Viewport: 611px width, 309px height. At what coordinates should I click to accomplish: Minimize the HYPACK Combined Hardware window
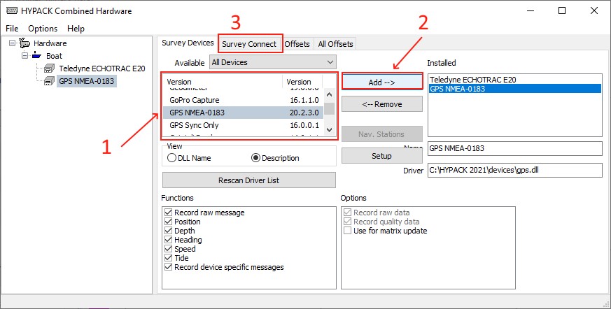531,11
